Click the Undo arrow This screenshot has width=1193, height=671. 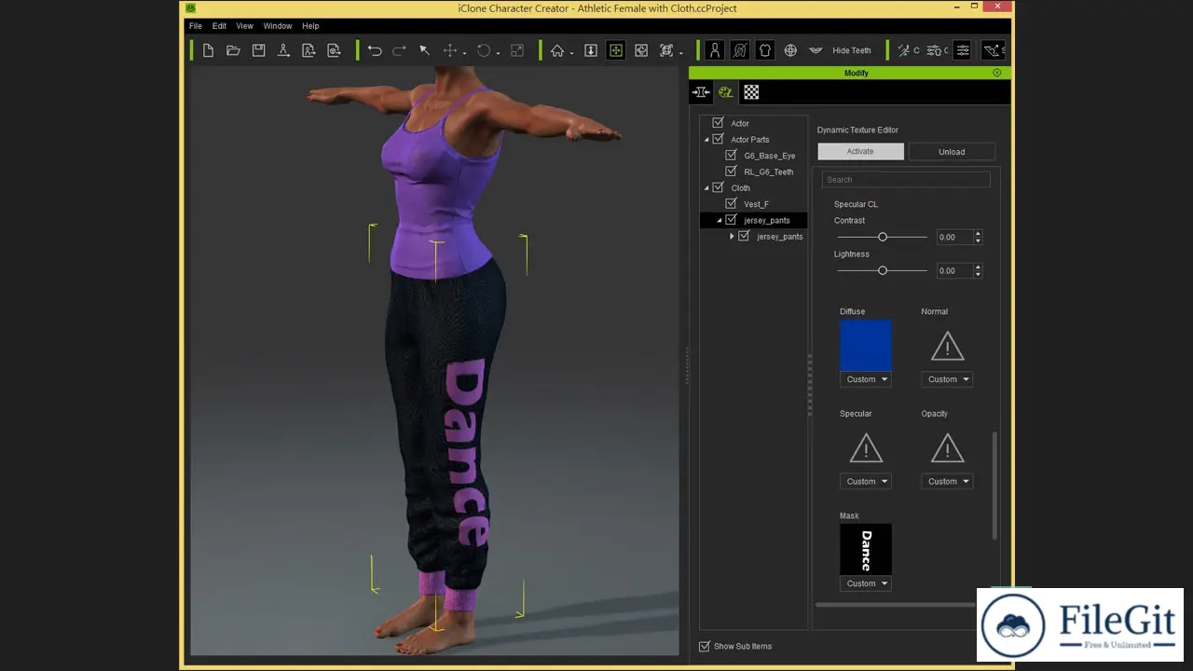(375, 50)
